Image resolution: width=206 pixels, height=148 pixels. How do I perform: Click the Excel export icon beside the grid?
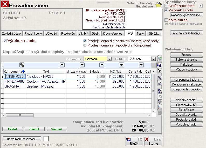pos(160,58)
